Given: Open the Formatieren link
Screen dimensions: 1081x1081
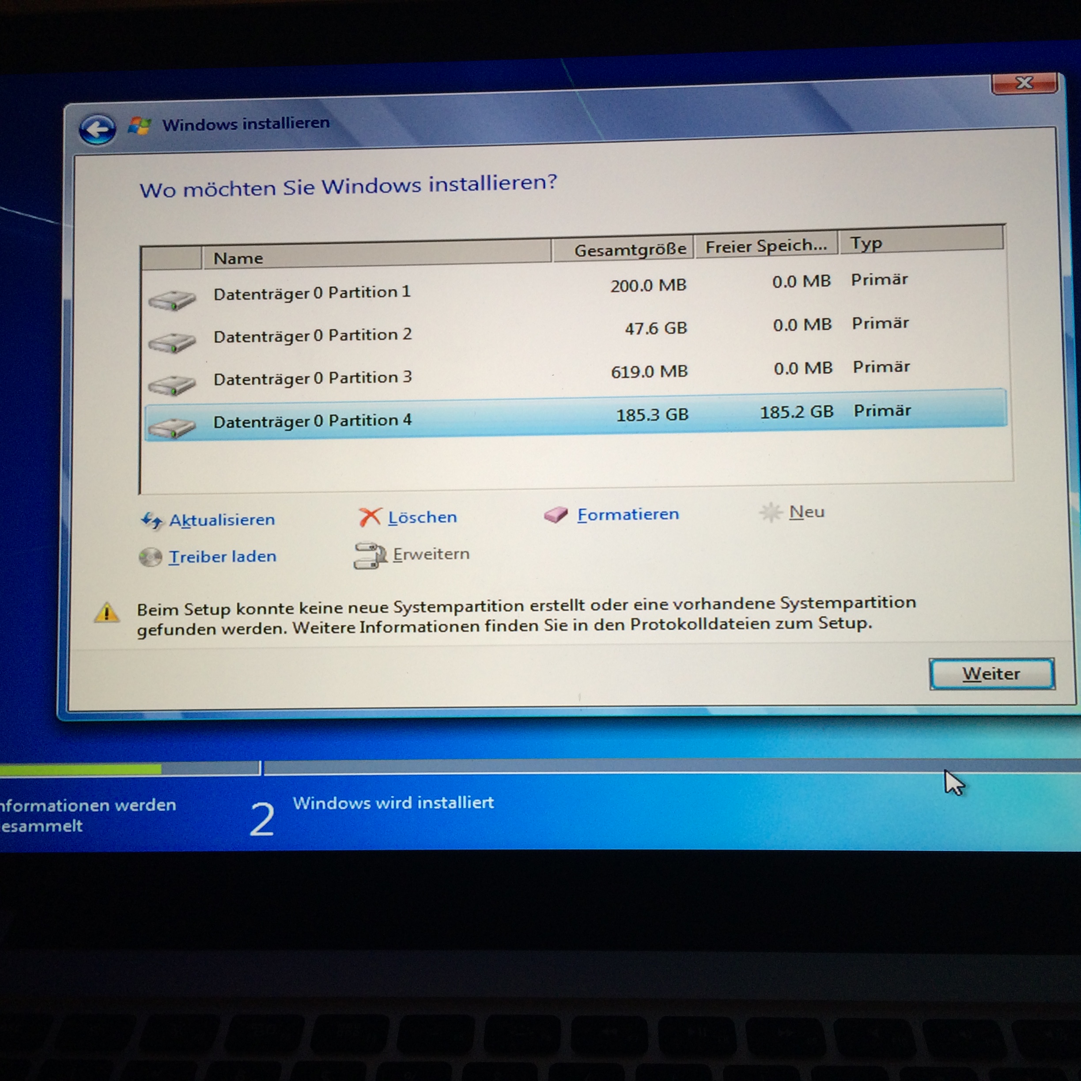Looking at the screenshot, I should (x=628, y=514).
